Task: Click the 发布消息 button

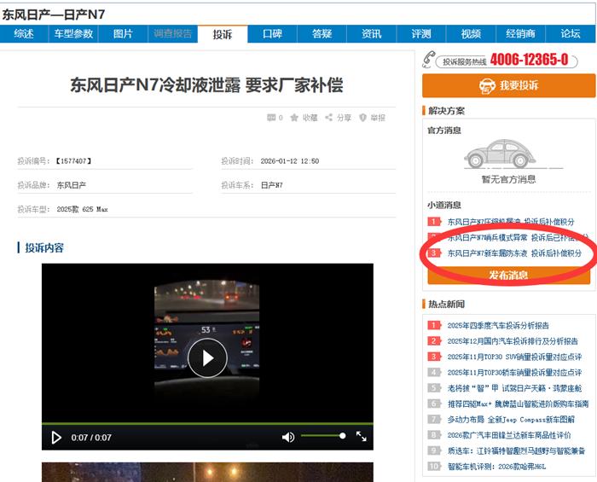Action: (508, 275)
